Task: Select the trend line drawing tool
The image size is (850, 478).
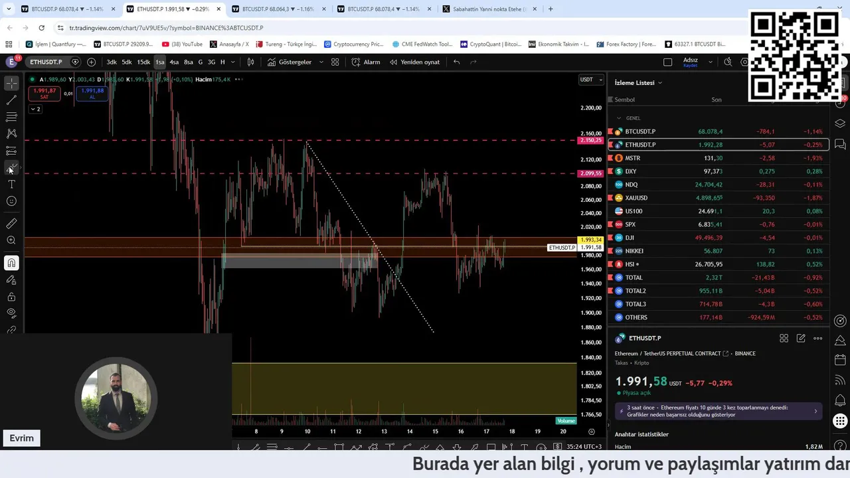Action: coord(11,100)
